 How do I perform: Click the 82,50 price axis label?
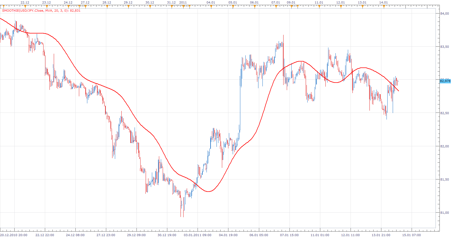click(445, 113)
